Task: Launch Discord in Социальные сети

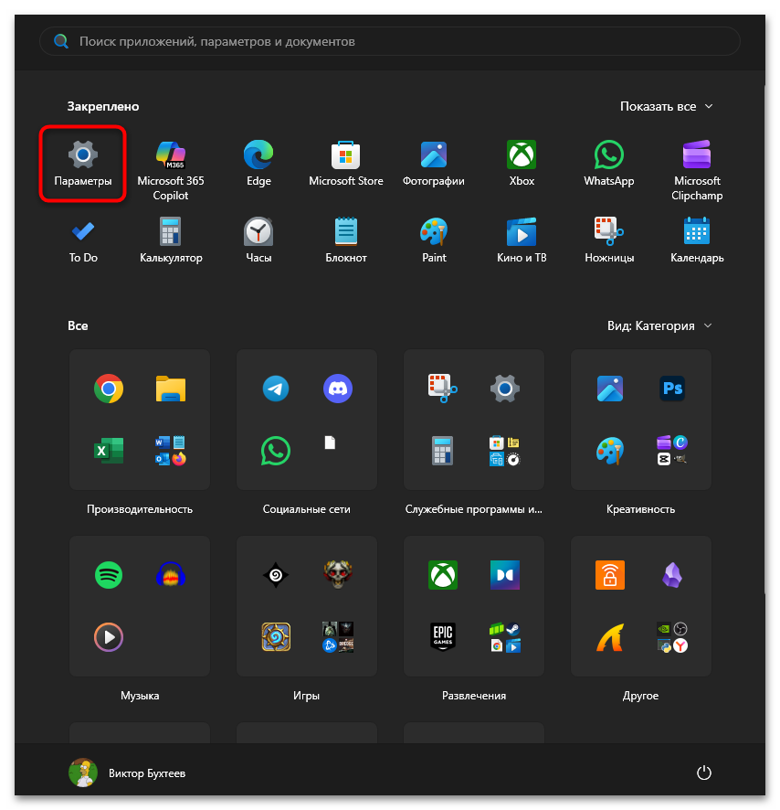Action: click(x=338, y=389)
